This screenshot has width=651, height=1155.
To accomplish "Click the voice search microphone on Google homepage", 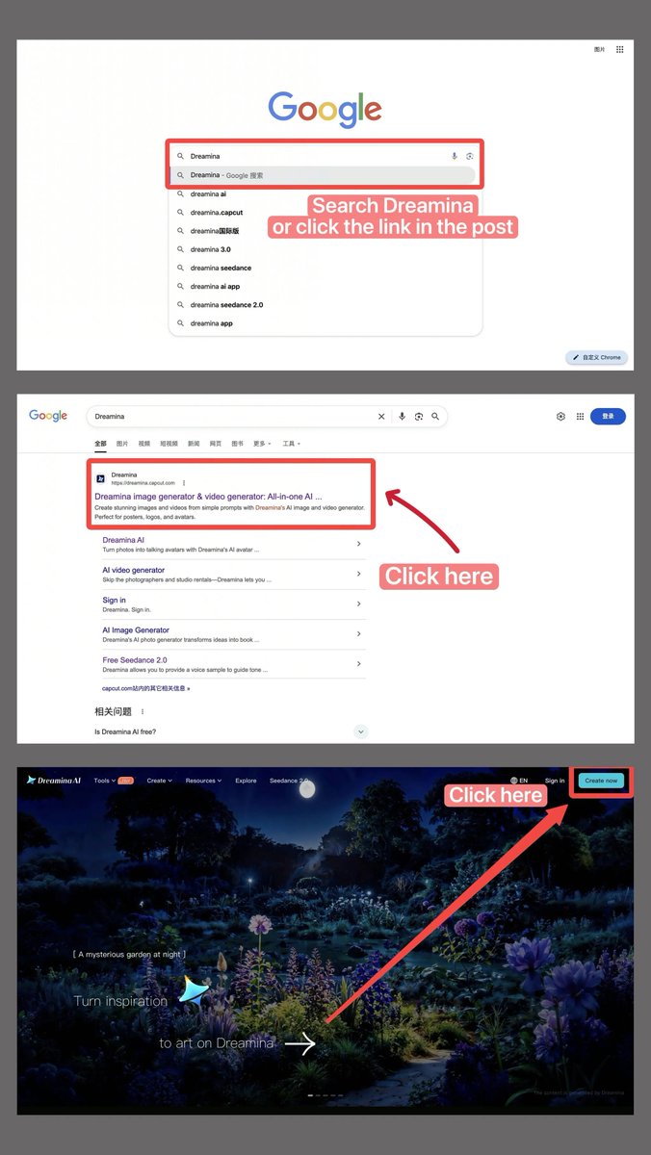I will [455, 156].
